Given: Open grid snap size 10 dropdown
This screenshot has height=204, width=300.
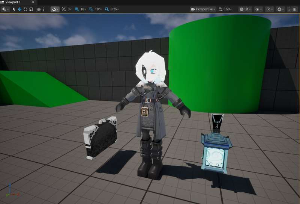Looking at the screenshot, I should 83,9.
